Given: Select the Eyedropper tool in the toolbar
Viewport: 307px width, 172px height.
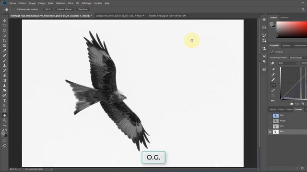Looking at the screenshot, I should click(4, 51).
